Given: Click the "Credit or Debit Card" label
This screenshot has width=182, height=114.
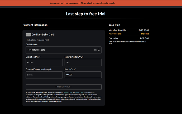Looking at the screenshot, I should tap(43, 34).
